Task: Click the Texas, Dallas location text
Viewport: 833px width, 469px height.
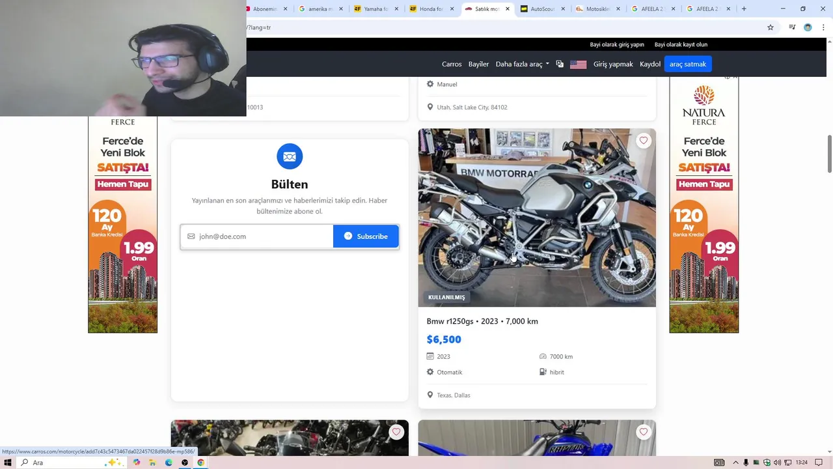Action: tap(454, 395)
